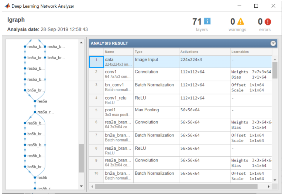
Task: Expand the Analysis Result panel options arrow
Action: pyautogui.click(x=273, y=43)
